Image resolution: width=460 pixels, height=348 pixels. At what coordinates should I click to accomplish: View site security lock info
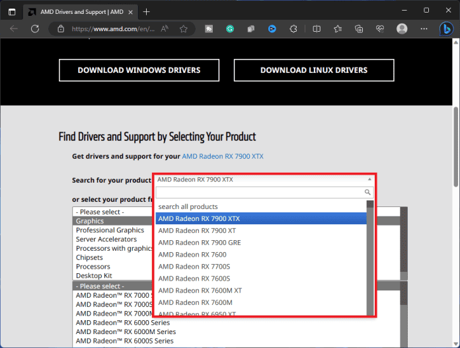(x=61, y=29)
